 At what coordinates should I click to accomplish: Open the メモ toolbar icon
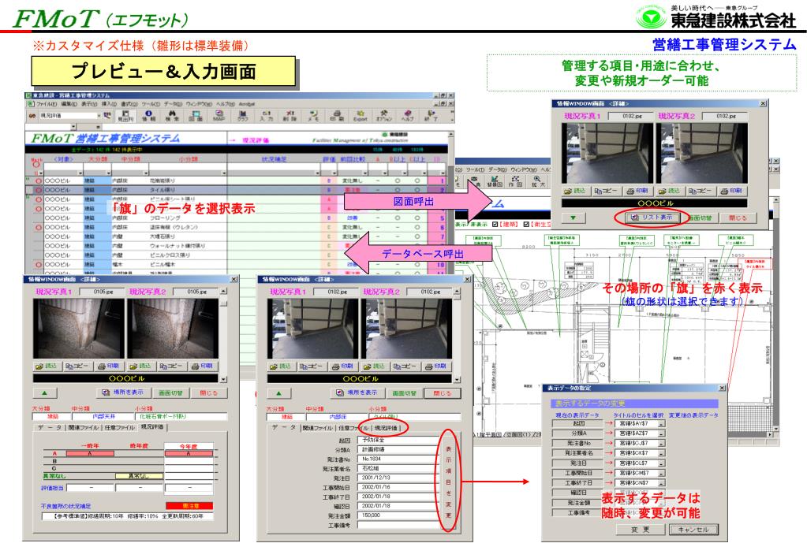tap(313, 115)
